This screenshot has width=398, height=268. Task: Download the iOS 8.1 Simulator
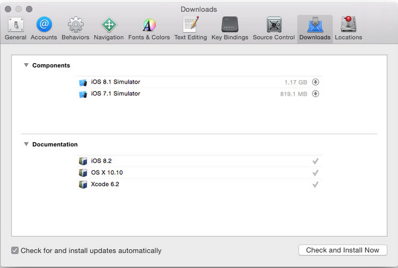point(316,82)
